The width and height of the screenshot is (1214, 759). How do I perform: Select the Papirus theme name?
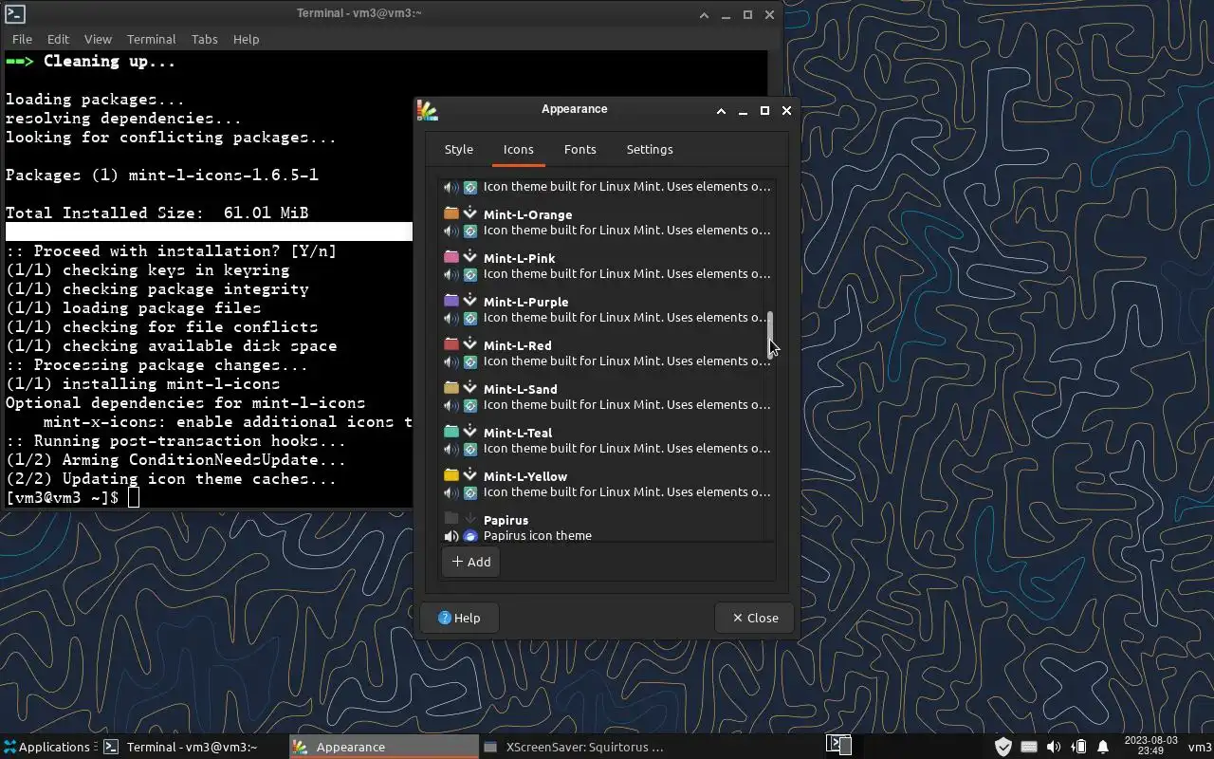[x=506, y=520]
